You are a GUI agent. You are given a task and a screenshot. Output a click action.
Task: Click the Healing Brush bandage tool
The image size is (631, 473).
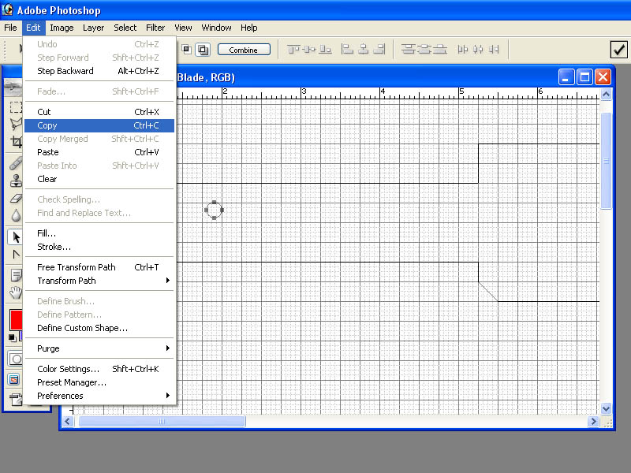(16, 163)
